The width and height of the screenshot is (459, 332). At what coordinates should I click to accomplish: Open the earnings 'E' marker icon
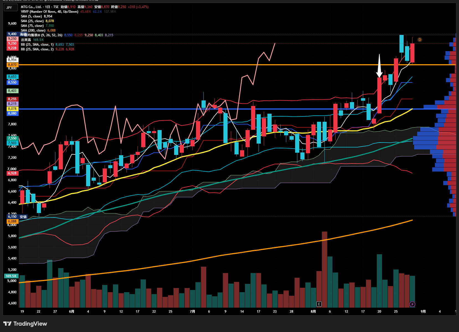319,304
